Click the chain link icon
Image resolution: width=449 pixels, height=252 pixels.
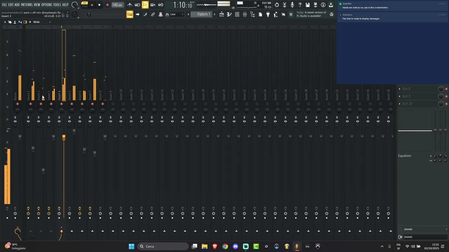pyautogui.click(x=153, y=14)
